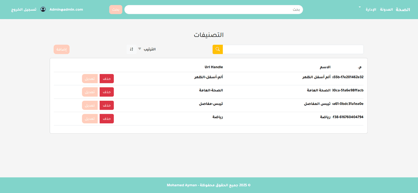Select ID ending f7e201462e32
This screenshot has height=193, width=418.
(x=348, y=77)
